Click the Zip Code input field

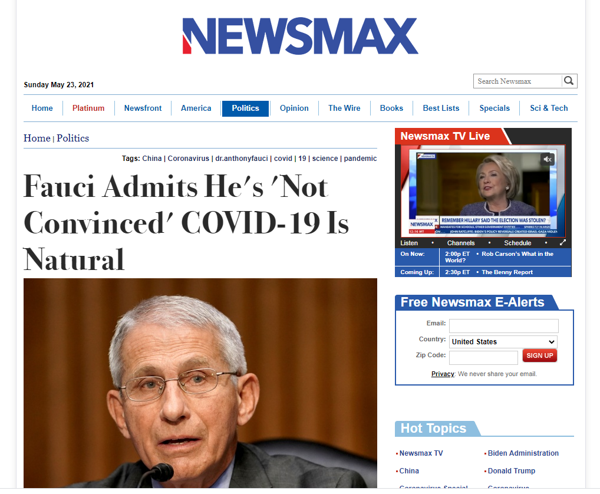click(483, 358)
